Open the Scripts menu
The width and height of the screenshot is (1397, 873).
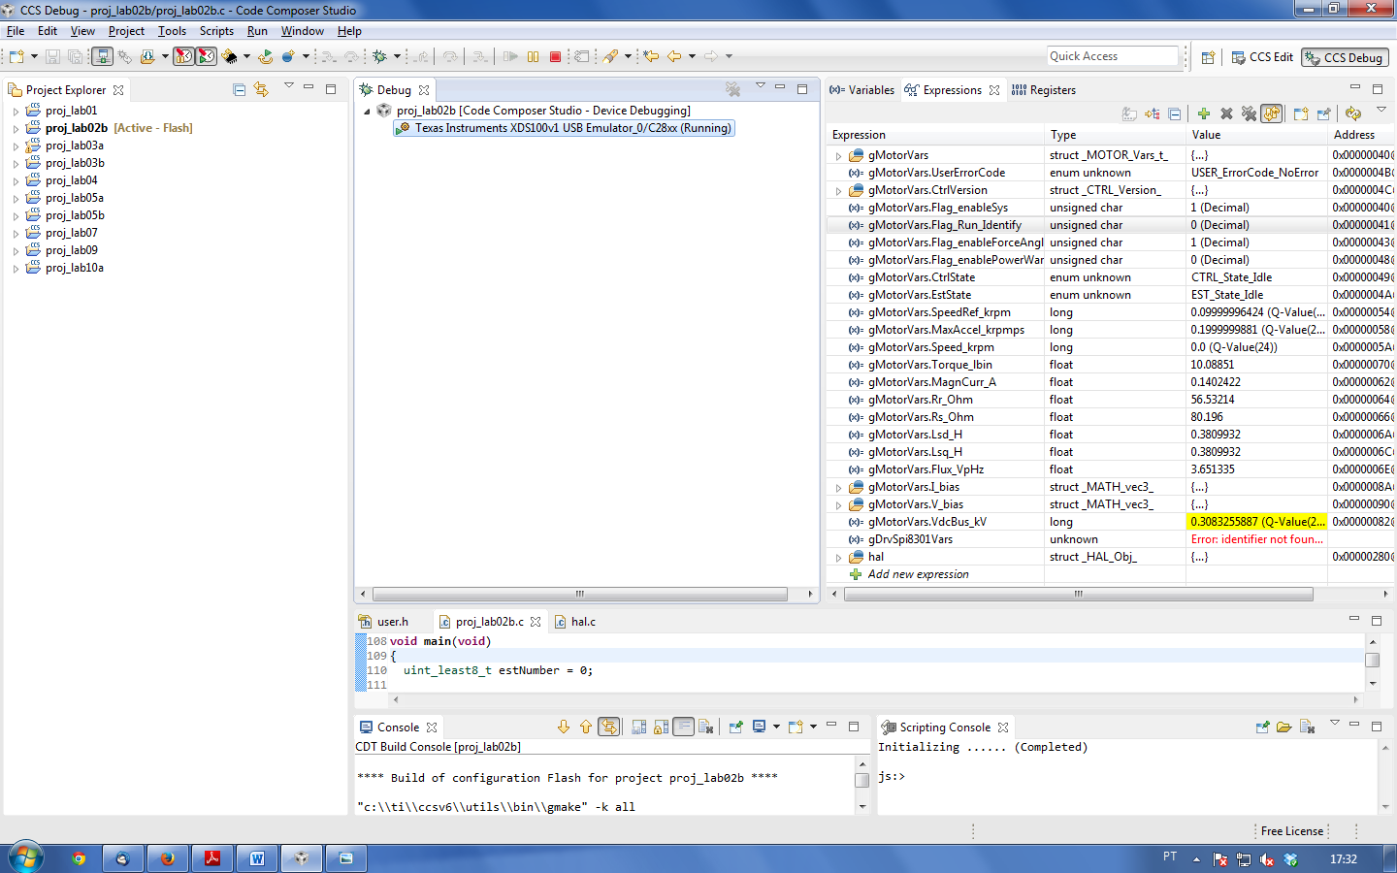(x=216, y=31)
